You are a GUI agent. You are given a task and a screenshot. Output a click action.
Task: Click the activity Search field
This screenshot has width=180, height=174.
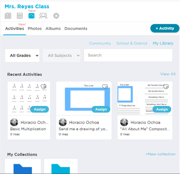(128, 55)
